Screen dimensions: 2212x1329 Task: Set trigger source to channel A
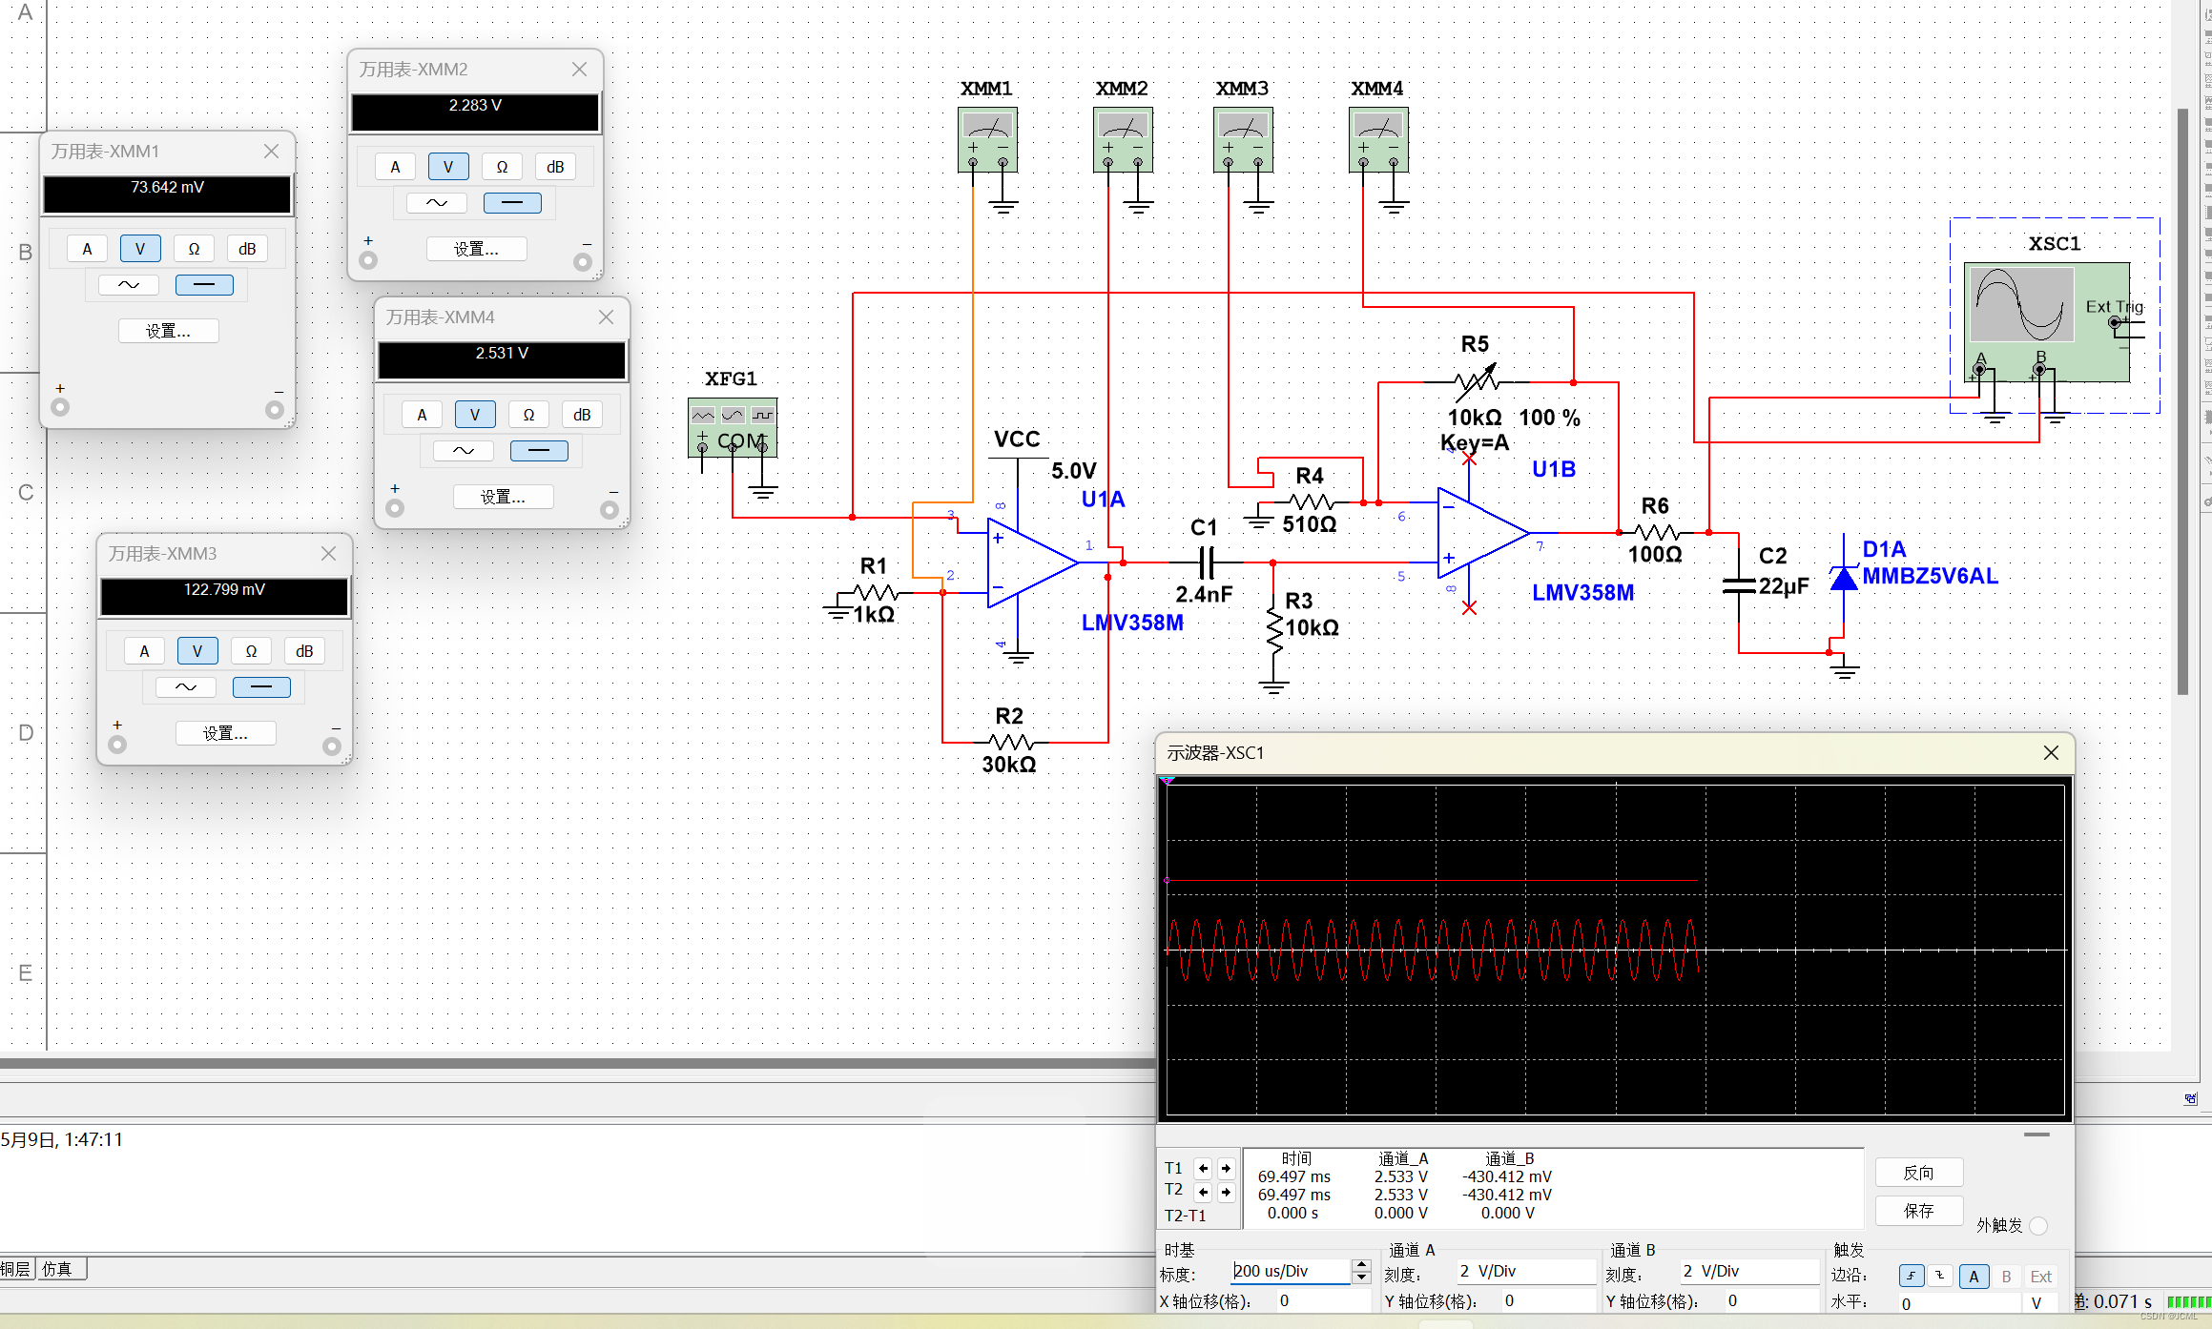click(1974, 1277)
